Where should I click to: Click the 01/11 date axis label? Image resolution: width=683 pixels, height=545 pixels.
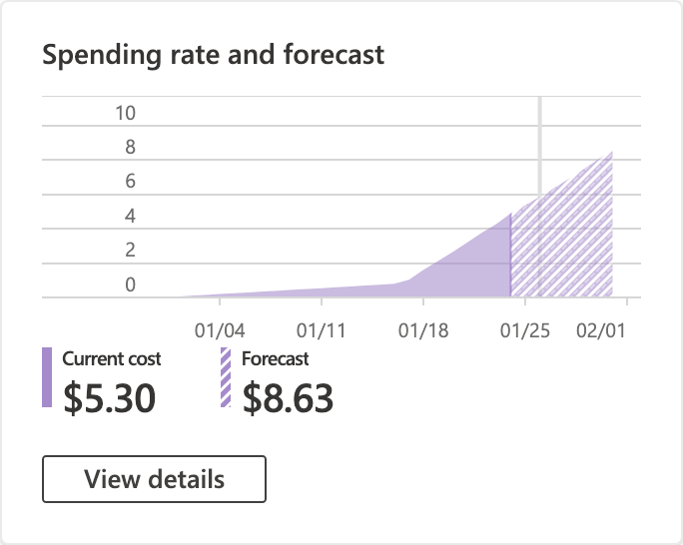[321, 330]
